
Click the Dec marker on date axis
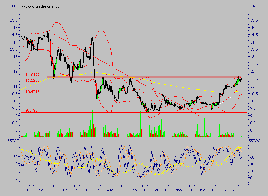point(201,191)
